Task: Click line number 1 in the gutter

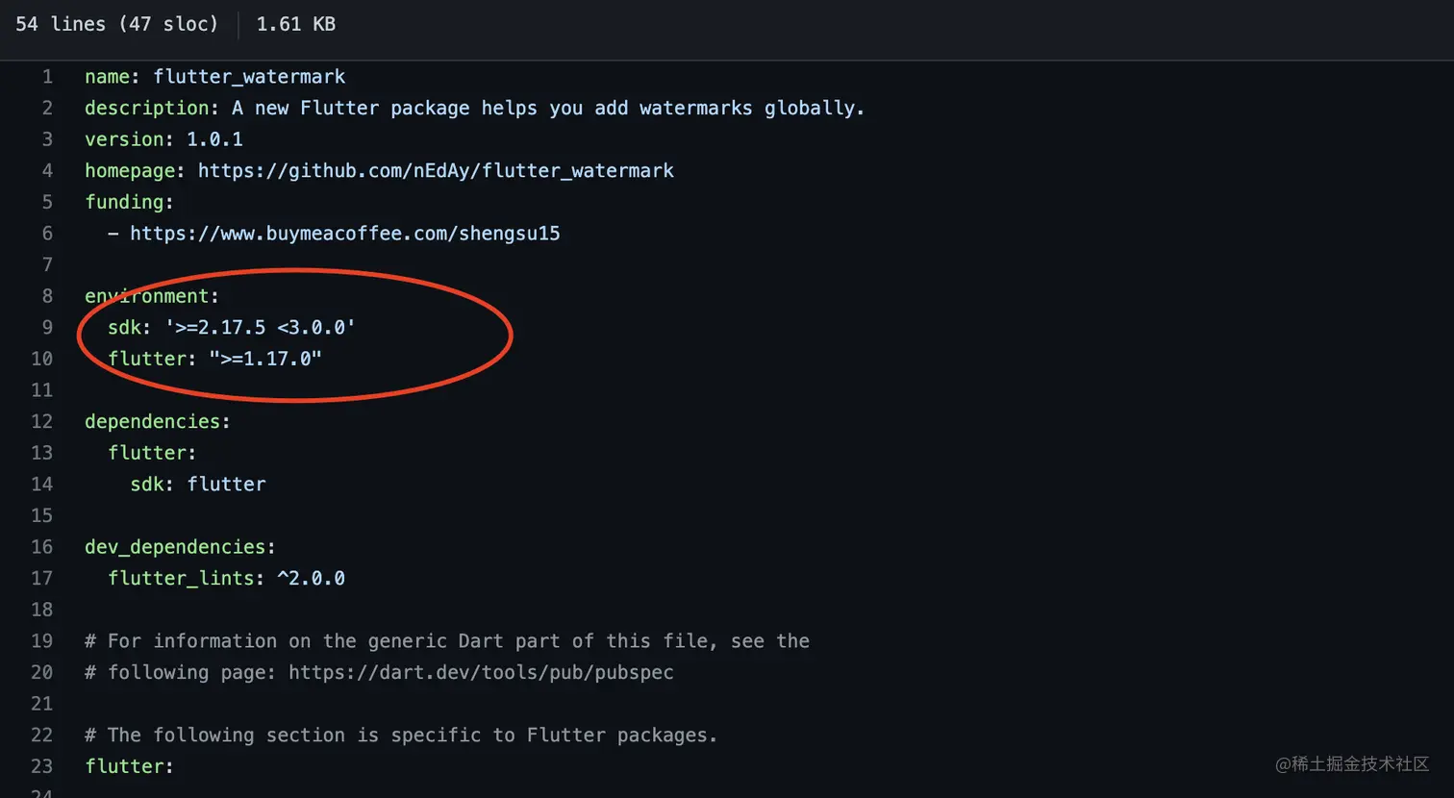Action: pyautogui.click(x=47, y=77)
